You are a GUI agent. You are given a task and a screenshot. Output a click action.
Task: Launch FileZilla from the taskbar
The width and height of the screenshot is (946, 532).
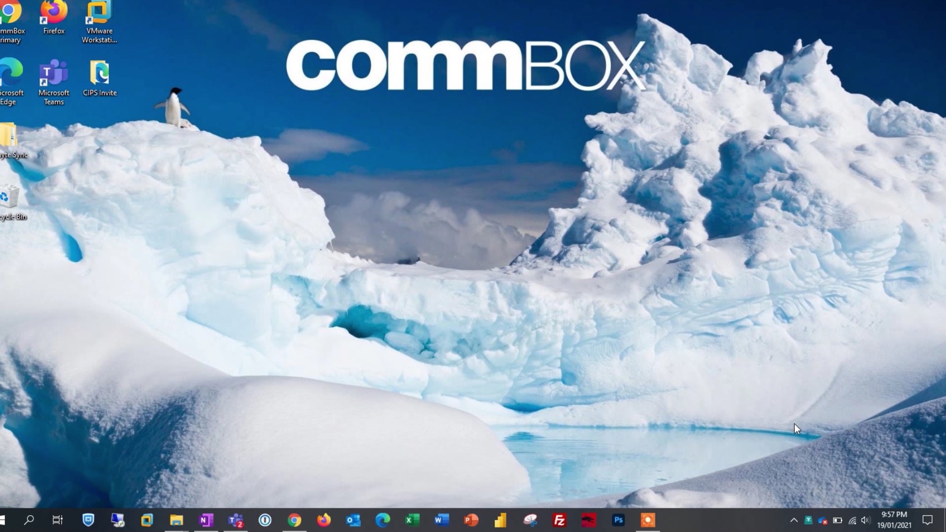pyautogui.click(x=559, y=520)
